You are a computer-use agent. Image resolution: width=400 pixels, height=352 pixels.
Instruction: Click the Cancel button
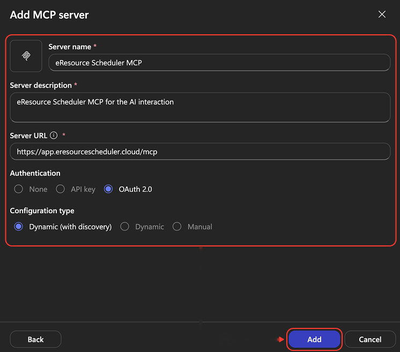click(370, 339)
